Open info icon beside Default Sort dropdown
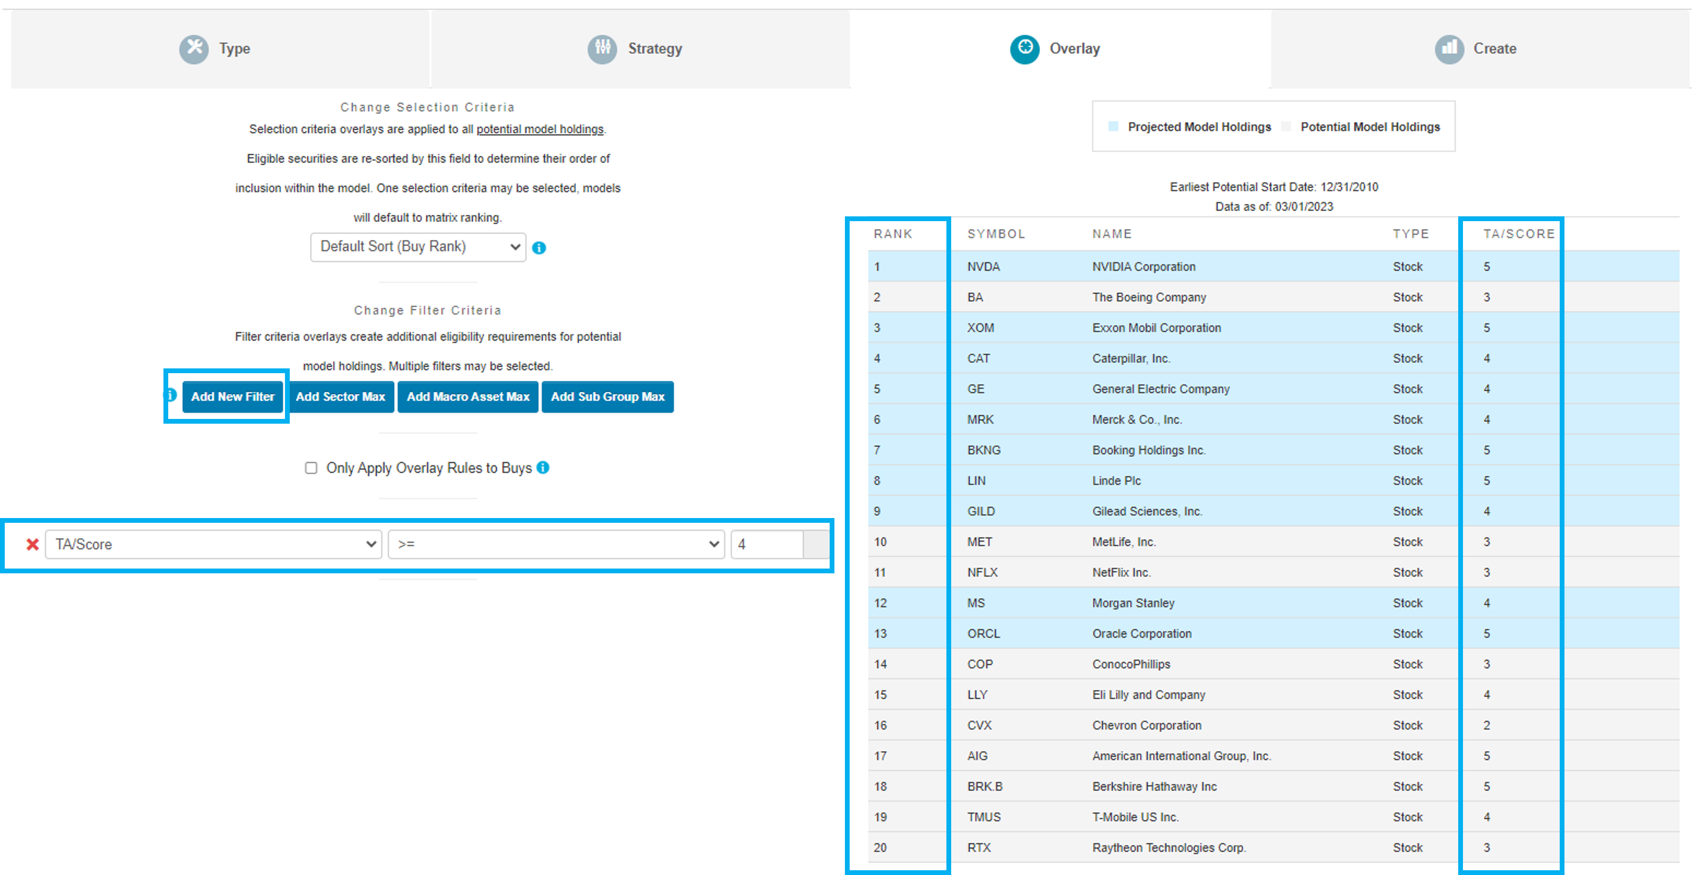The height and width of the screenshot is (875, 1696). [538, 247]
